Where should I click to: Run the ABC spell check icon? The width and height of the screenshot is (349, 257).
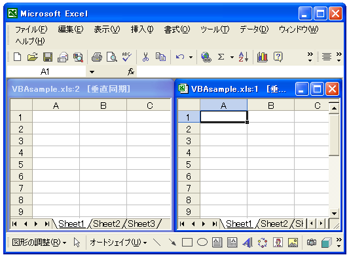tap(127, 57)
